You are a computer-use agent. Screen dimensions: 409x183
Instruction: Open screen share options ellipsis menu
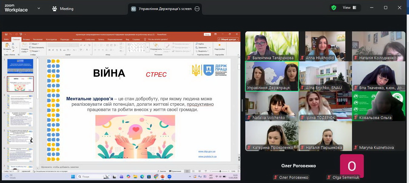pyautogui.click(x=197, y=9)
